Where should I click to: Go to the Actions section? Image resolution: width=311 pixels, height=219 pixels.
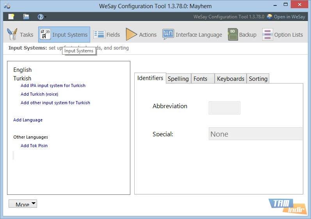[x=141, y=35]
